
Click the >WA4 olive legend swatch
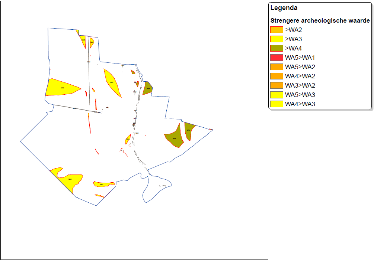pos(276,48)
